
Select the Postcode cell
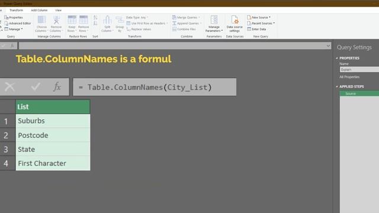(x=53, y=135)
